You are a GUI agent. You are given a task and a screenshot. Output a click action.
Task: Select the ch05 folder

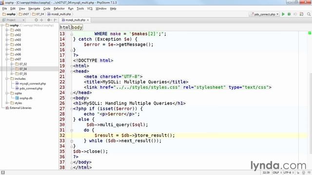click(16, 50)
